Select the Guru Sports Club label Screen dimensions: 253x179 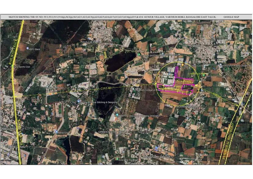click(22, 67)
